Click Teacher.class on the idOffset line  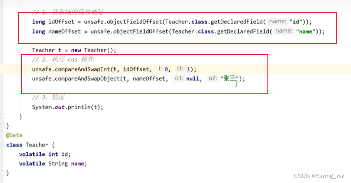pos(186,22)
